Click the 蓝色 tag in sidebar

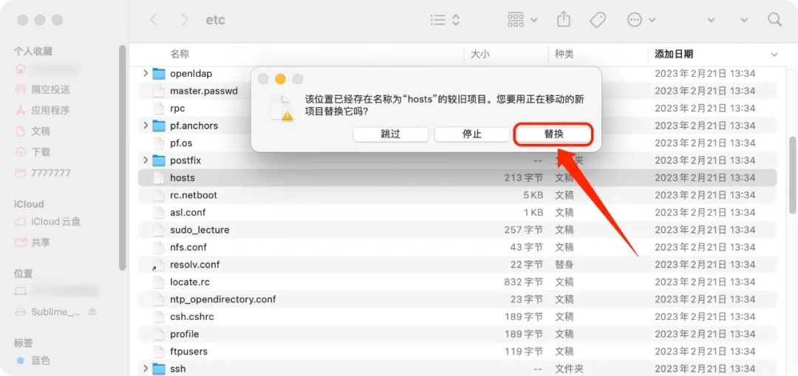click(41, 360)
